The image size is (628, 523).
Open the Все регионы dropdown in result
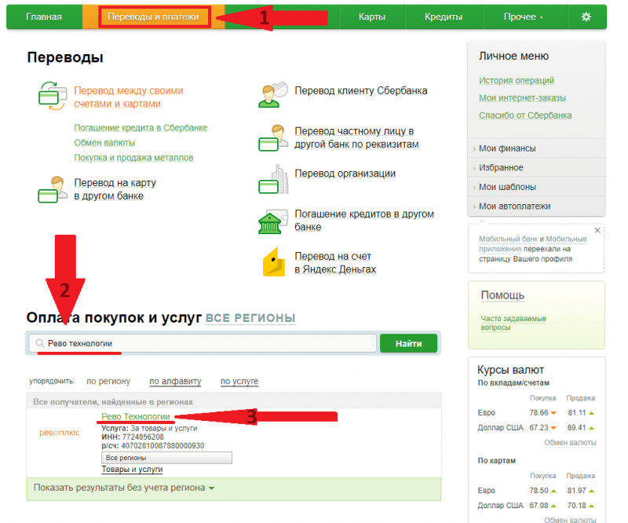coord(166,458)
